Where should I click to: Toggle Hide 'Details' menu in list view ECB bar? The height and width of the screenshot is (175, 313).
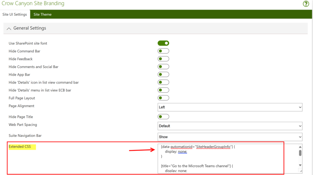pos(163,90)
